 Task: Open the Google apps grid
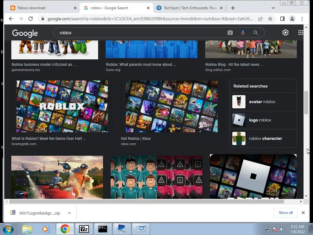coord(301,32)
